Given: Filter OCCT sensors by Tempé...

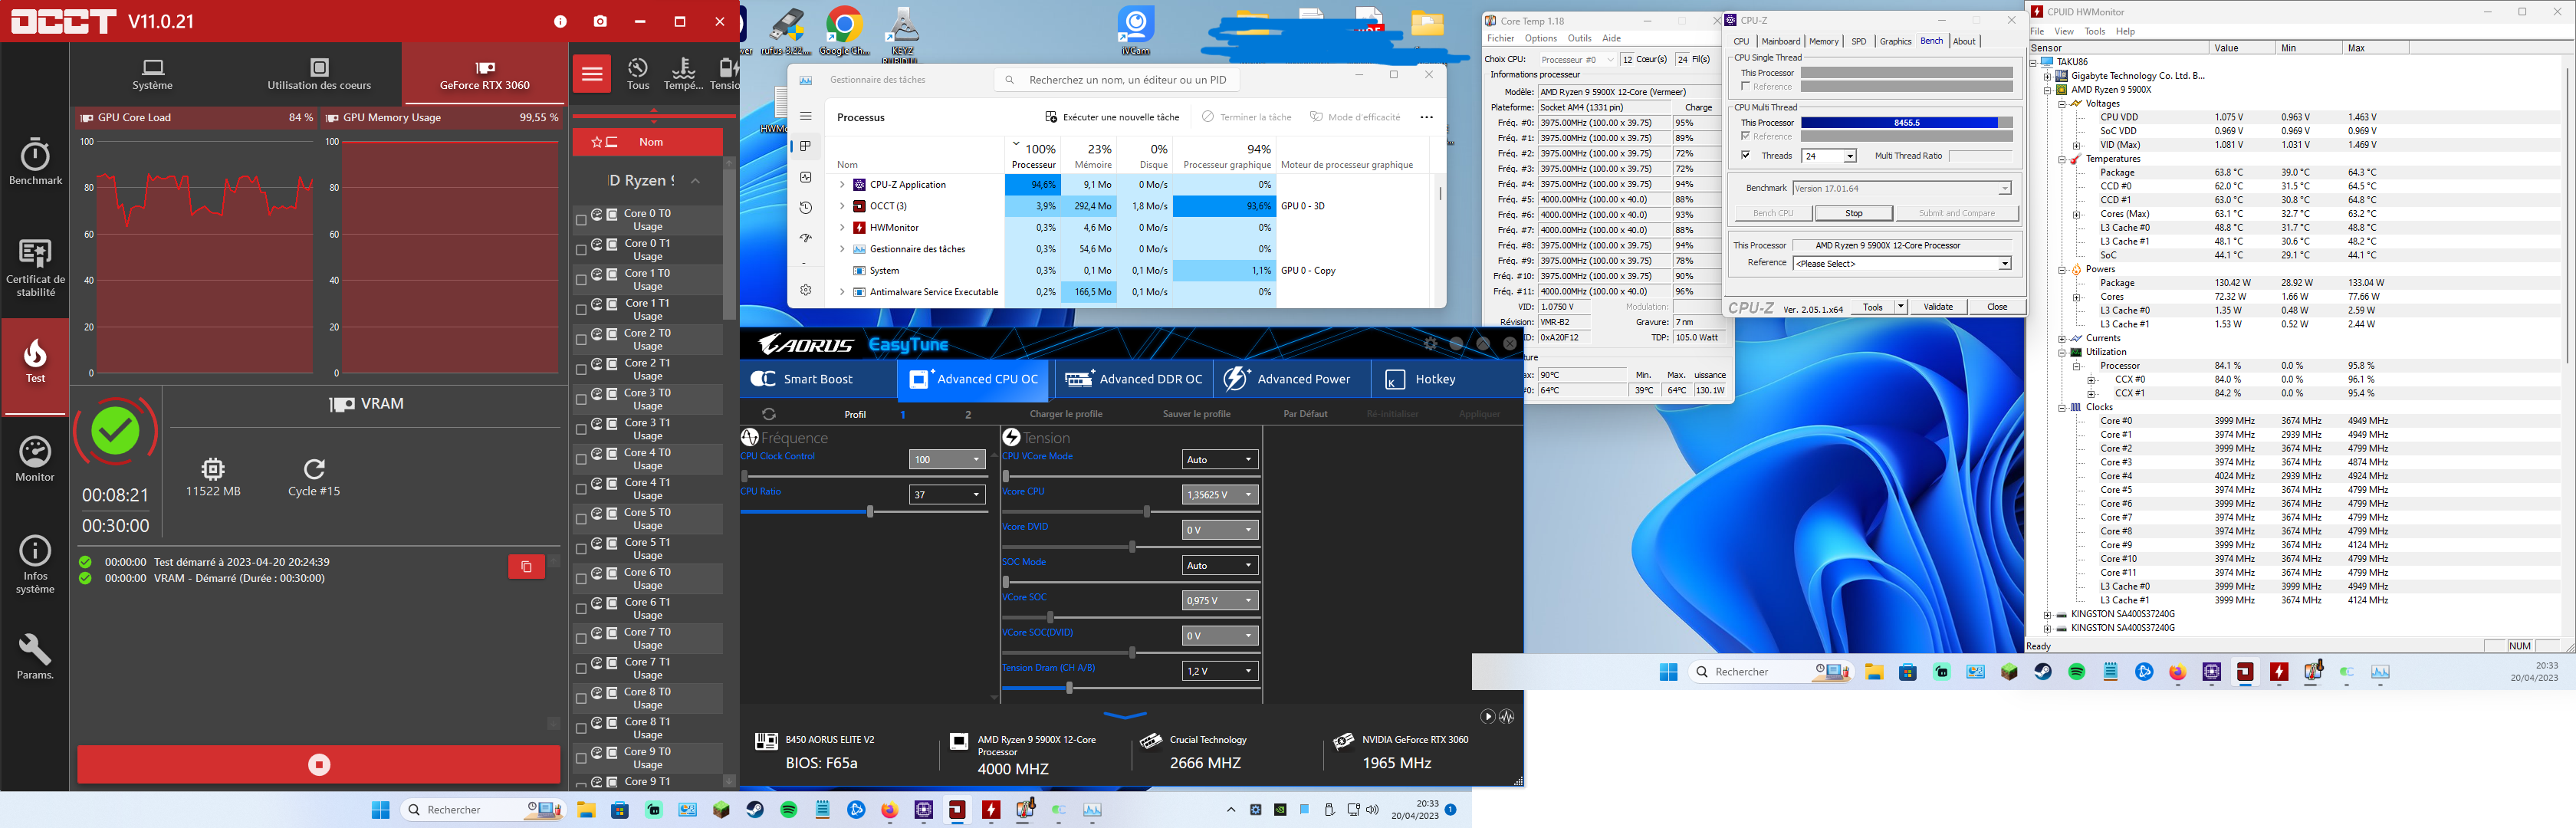Looking at the screenshot, I should pyautogui.click(x=684, y=74).
